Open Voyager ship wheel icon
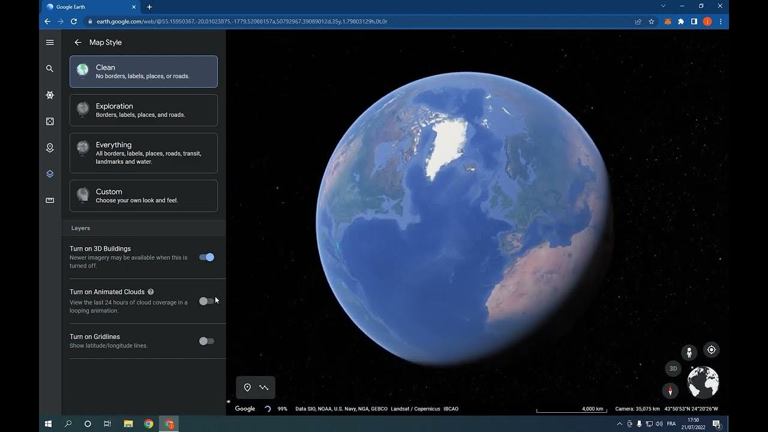This screenshot has width=768, height=432. (50, 95)
